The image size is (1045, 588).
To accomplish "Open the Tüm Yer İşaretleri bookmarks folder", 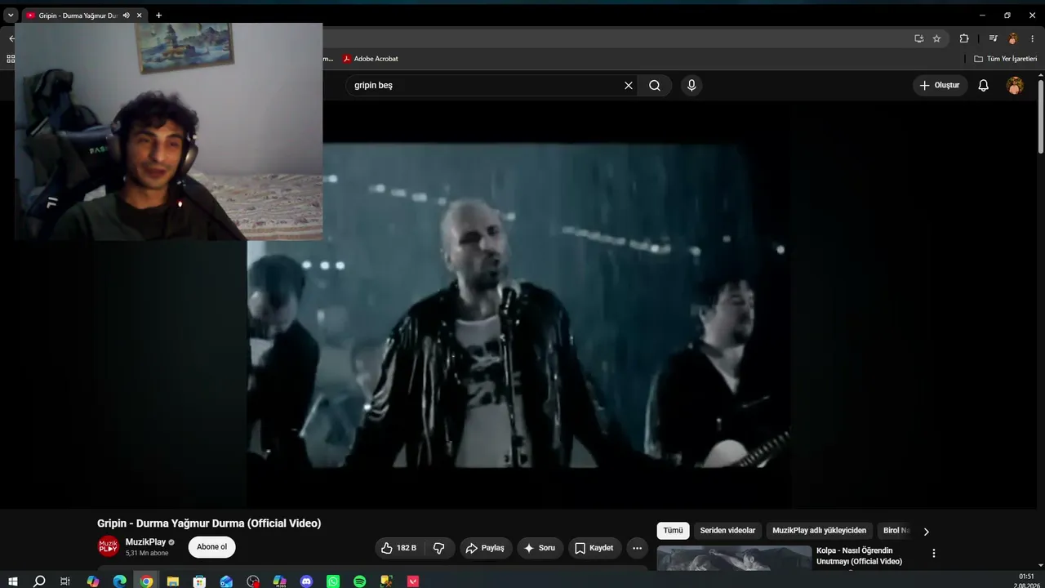I will pos(1005,59).
